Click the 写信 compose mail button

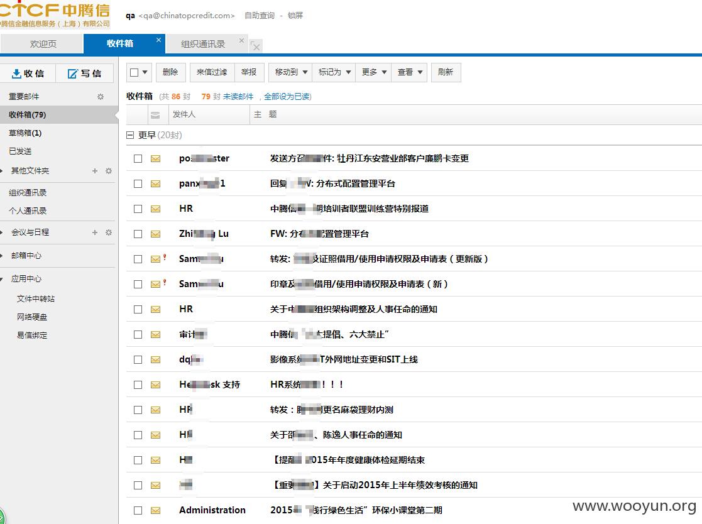(84, 74)
